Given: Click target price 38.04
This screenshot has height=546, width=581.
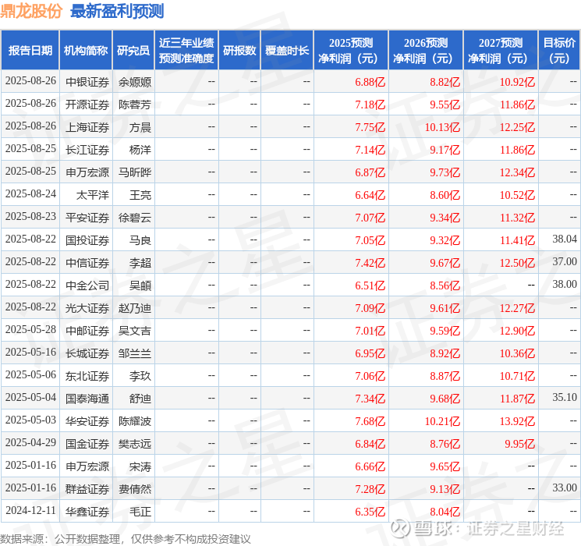Looking at the screenshot, I should coord(565,239).
